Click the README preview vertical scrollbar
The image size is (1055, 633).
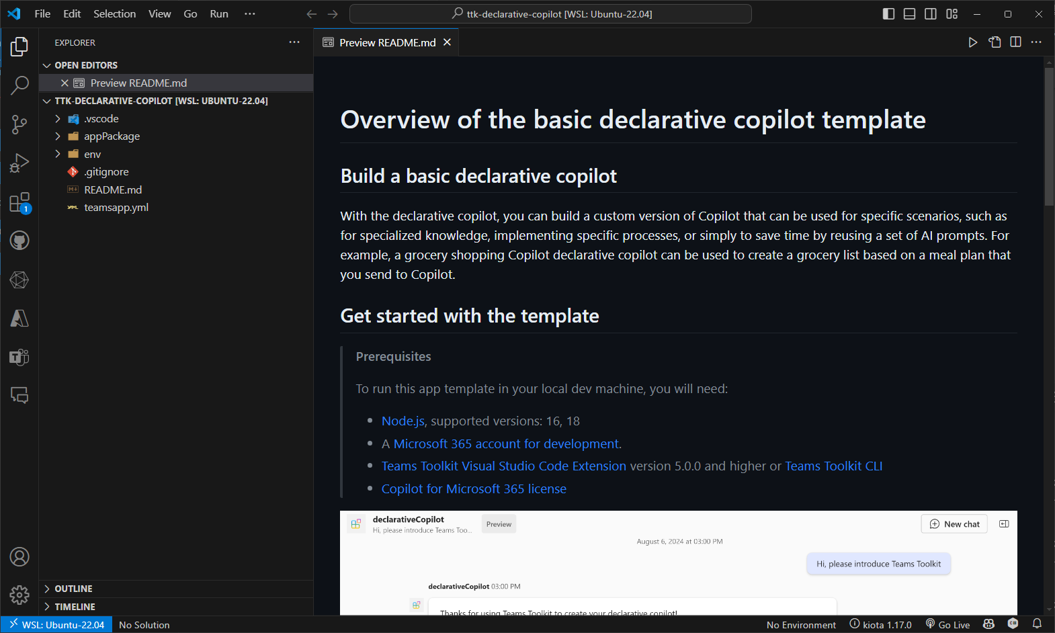click(1049, 136)
